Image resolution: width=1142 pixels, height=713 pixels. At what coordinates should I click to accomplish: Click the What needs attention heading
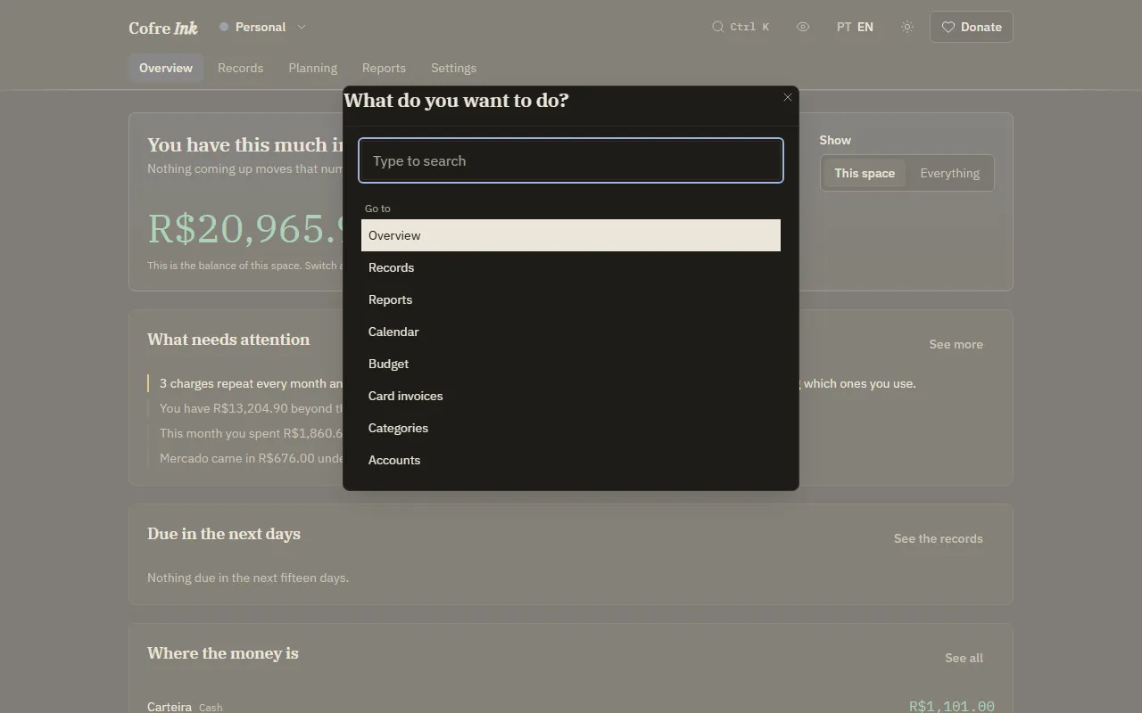tap(228, 340)
